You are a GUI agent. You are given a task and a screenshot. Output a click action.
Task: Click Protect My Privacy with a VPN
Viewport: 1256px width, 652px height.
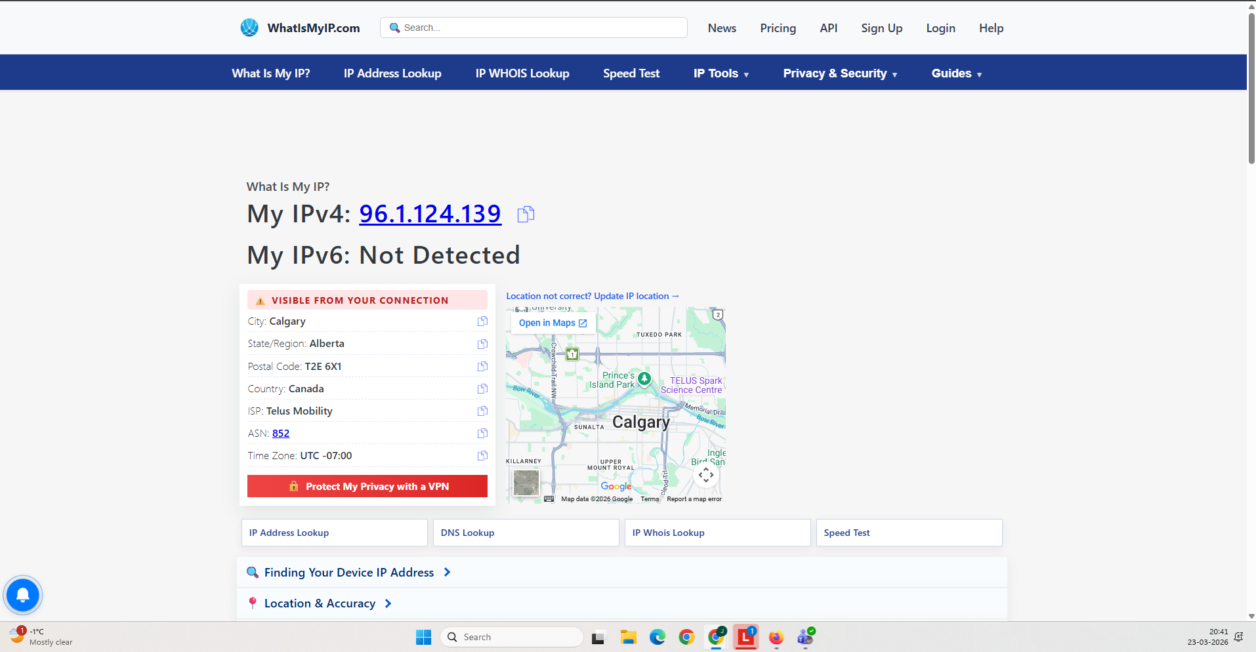(367, 486)
